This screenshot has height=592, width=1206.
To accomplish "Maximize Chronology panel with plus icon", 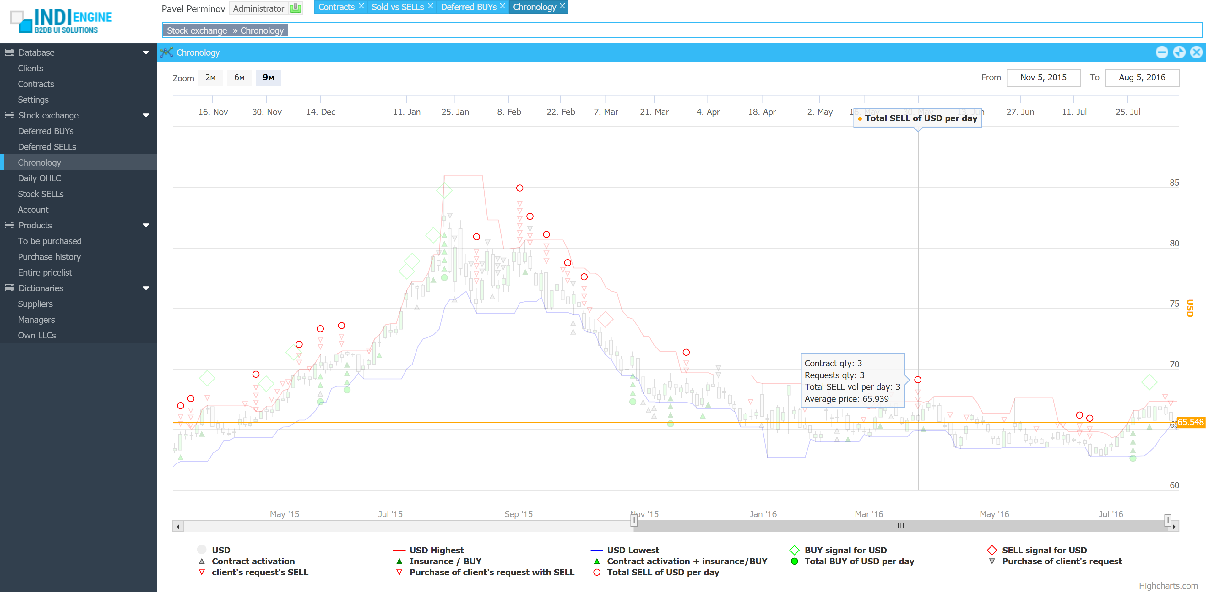I will [1179, 52].
